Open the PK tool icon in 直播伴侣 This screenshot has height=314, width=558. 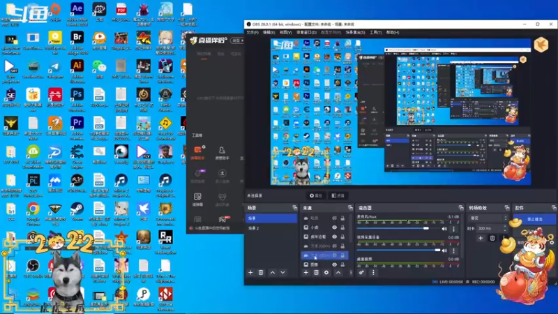[223, 219]
